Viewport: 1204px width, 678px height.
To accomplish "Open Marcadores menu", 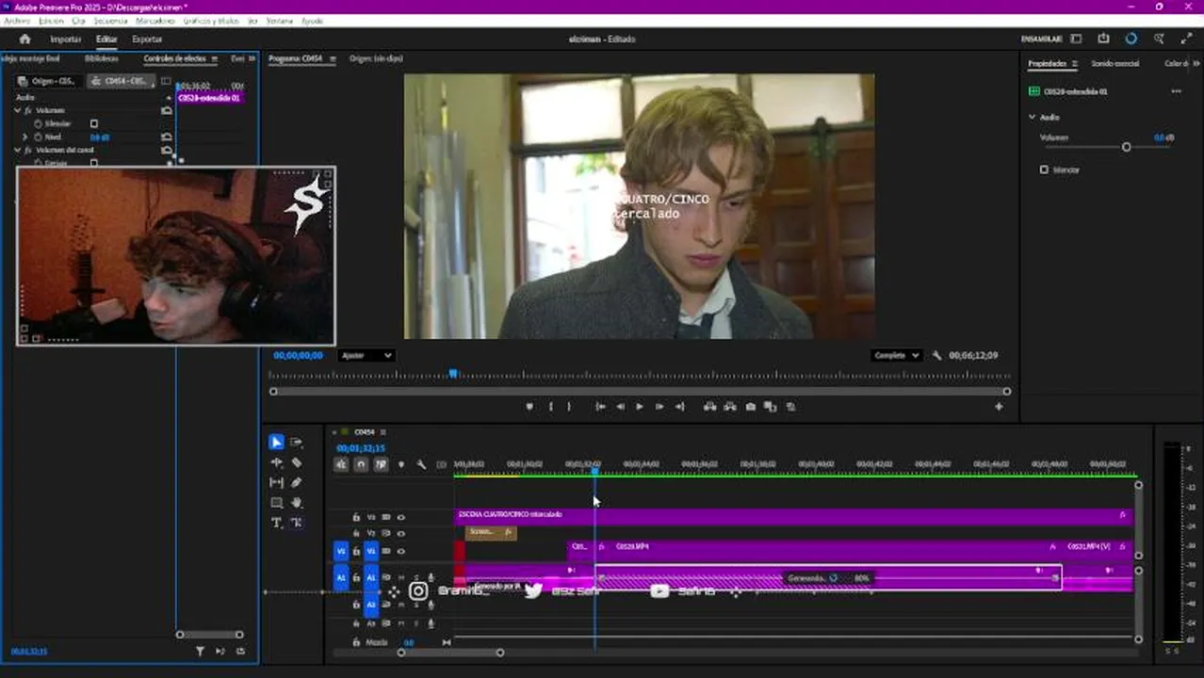I will coord(155,21).
